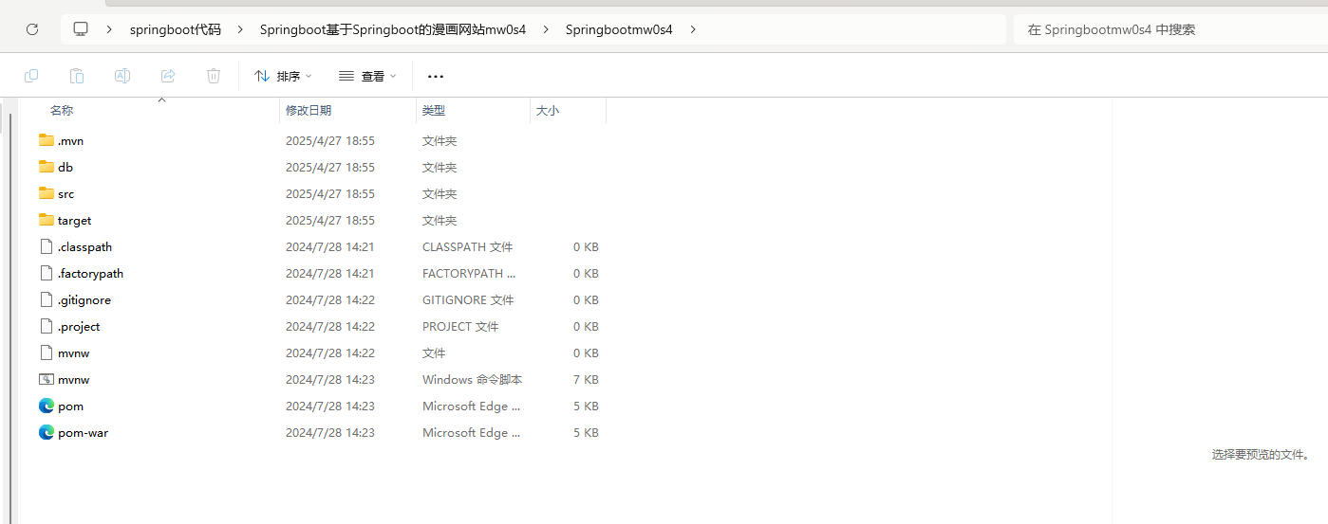This screenshot has height=524, width=1328.
Task: Click the Windows 命令脚本 type cell
Action: pyautogui.click(x=472, y=379)
